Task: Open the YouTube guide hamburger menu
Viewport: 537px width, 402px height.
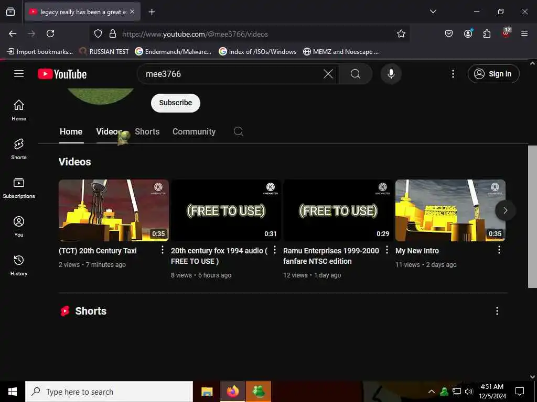Action: (x=19, y=74)
